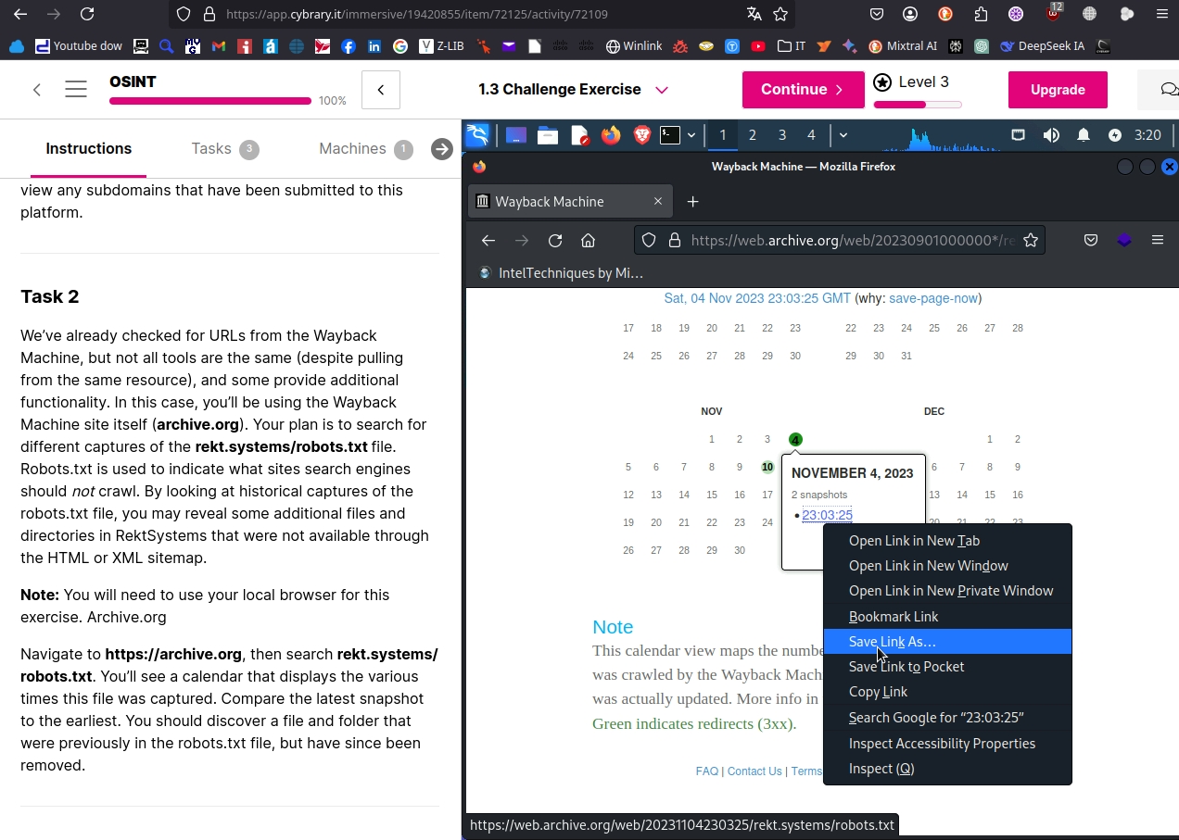The width and height of the screenshot is (1179, 840).
Task: Launch Brave browser from Kali panel
Action: click(x=641, y=135)
